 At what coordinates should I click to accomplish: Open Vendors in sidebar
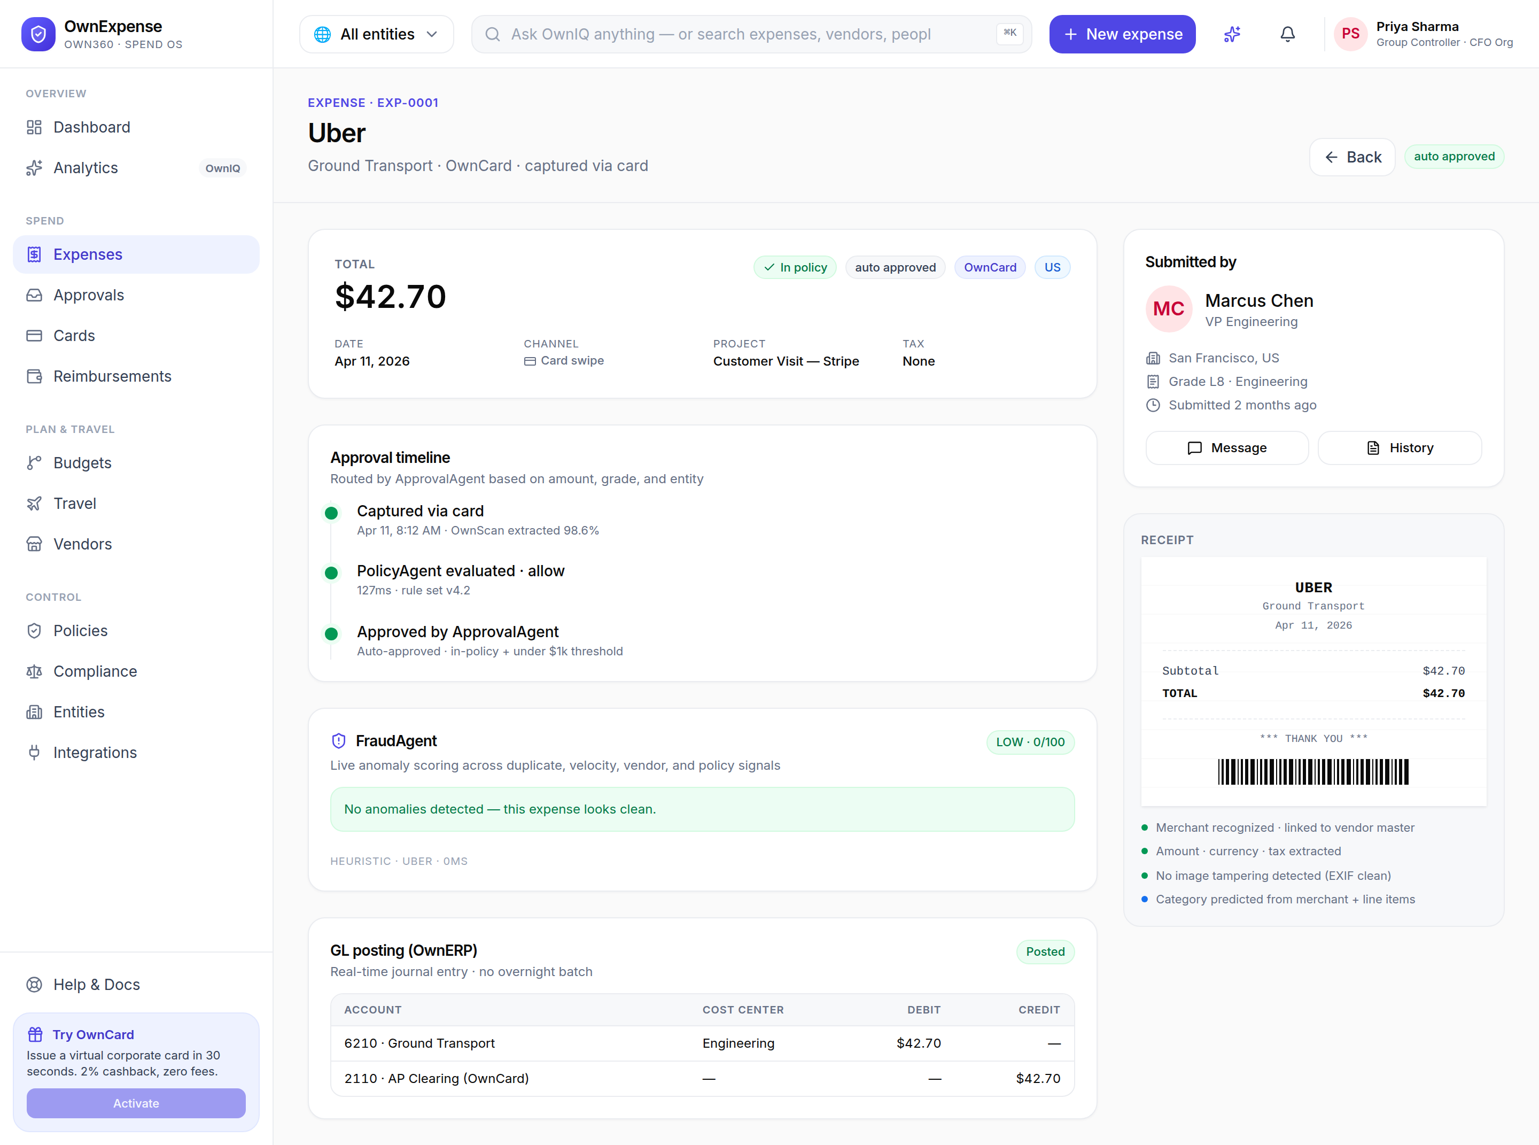(x=136, y=544)
